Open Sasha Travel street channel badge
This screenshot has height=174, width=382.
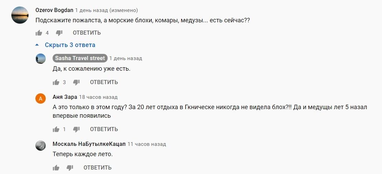click(x=80, y=58)
